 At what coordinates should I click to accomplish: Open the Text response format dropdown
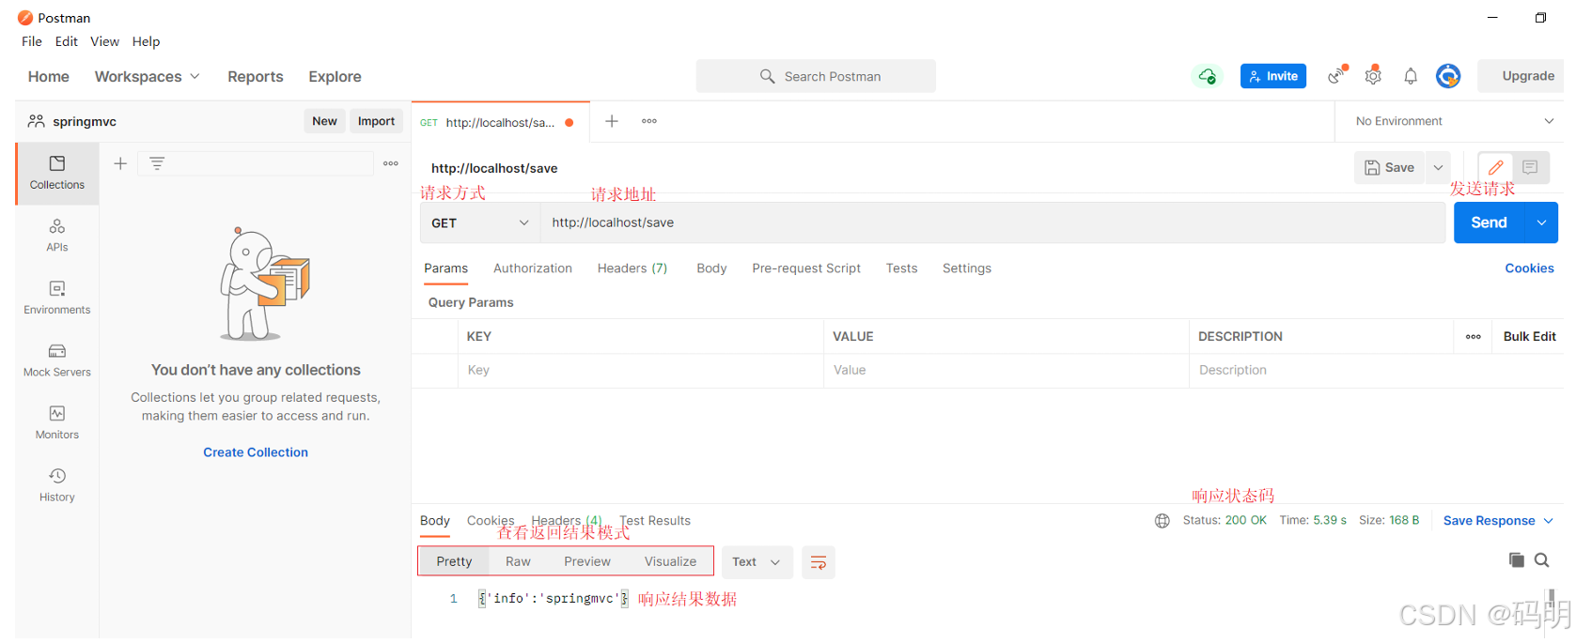757,562
